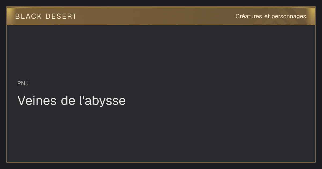This screenshot has width=322, height=169.
Task: Click the word Créatures in the header
Action: pos(249,16)
